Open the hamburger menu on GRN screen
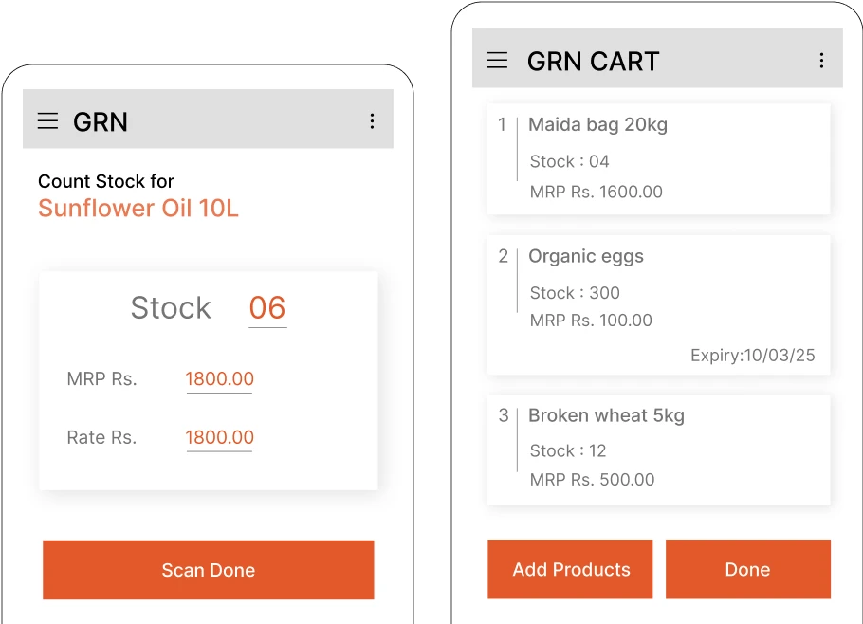Screen dimensions: 863x624 [47, 120]
